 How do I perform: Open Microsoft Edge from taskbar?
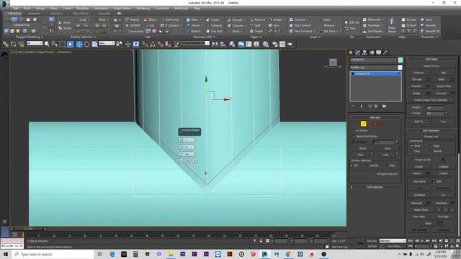point(112,254)
